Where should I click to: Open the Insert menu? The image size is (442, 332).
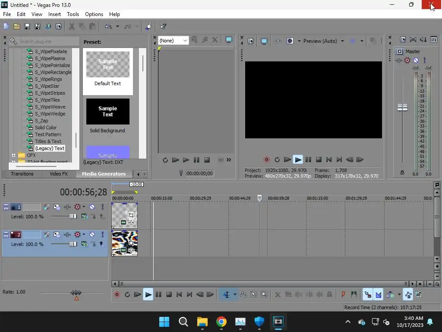[54, 14]
